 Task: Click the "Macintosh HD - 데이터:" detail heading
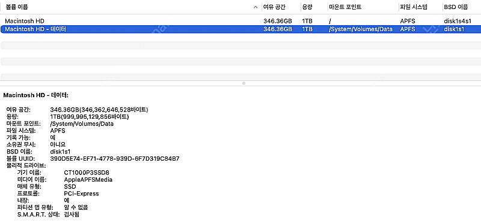(x=35, y=95)
